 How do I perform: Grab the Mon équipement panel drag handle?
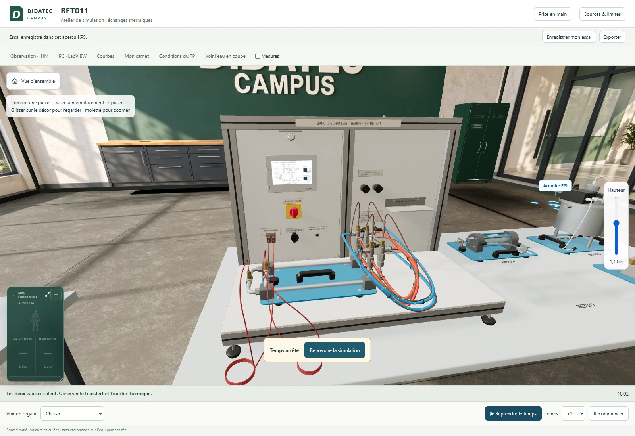[x=13, y=294]
